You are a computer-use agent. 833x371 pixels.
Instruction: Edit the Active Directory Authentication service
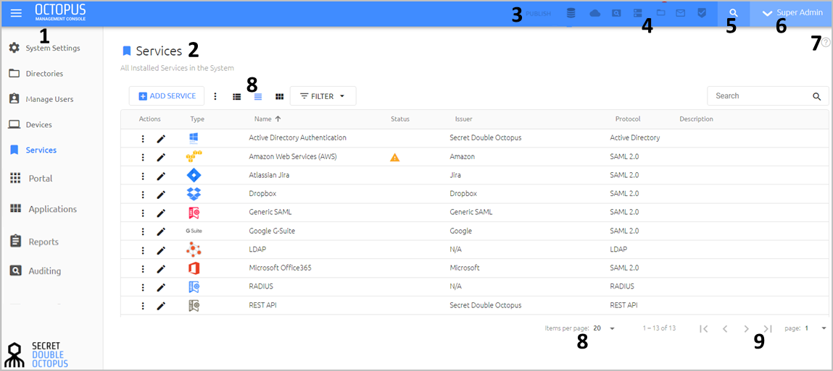(x=161, y=138)
